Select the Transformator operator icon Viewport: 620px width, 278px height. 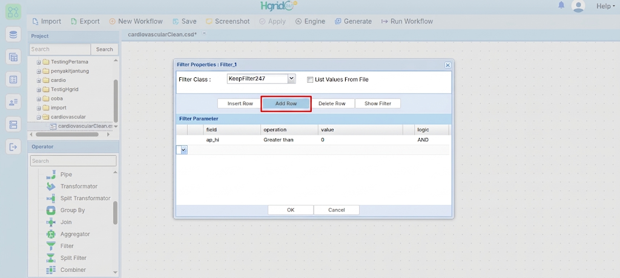(51, 186)
